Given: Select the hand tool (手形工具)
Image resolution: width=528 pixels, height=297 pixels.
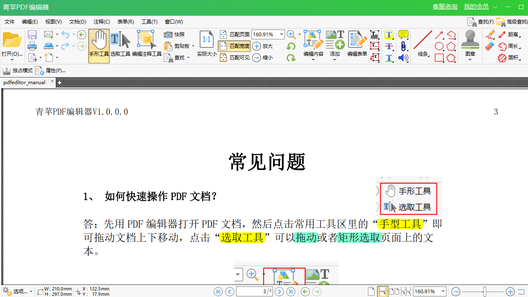Looking at the screenshot, I should click(99, 45).
